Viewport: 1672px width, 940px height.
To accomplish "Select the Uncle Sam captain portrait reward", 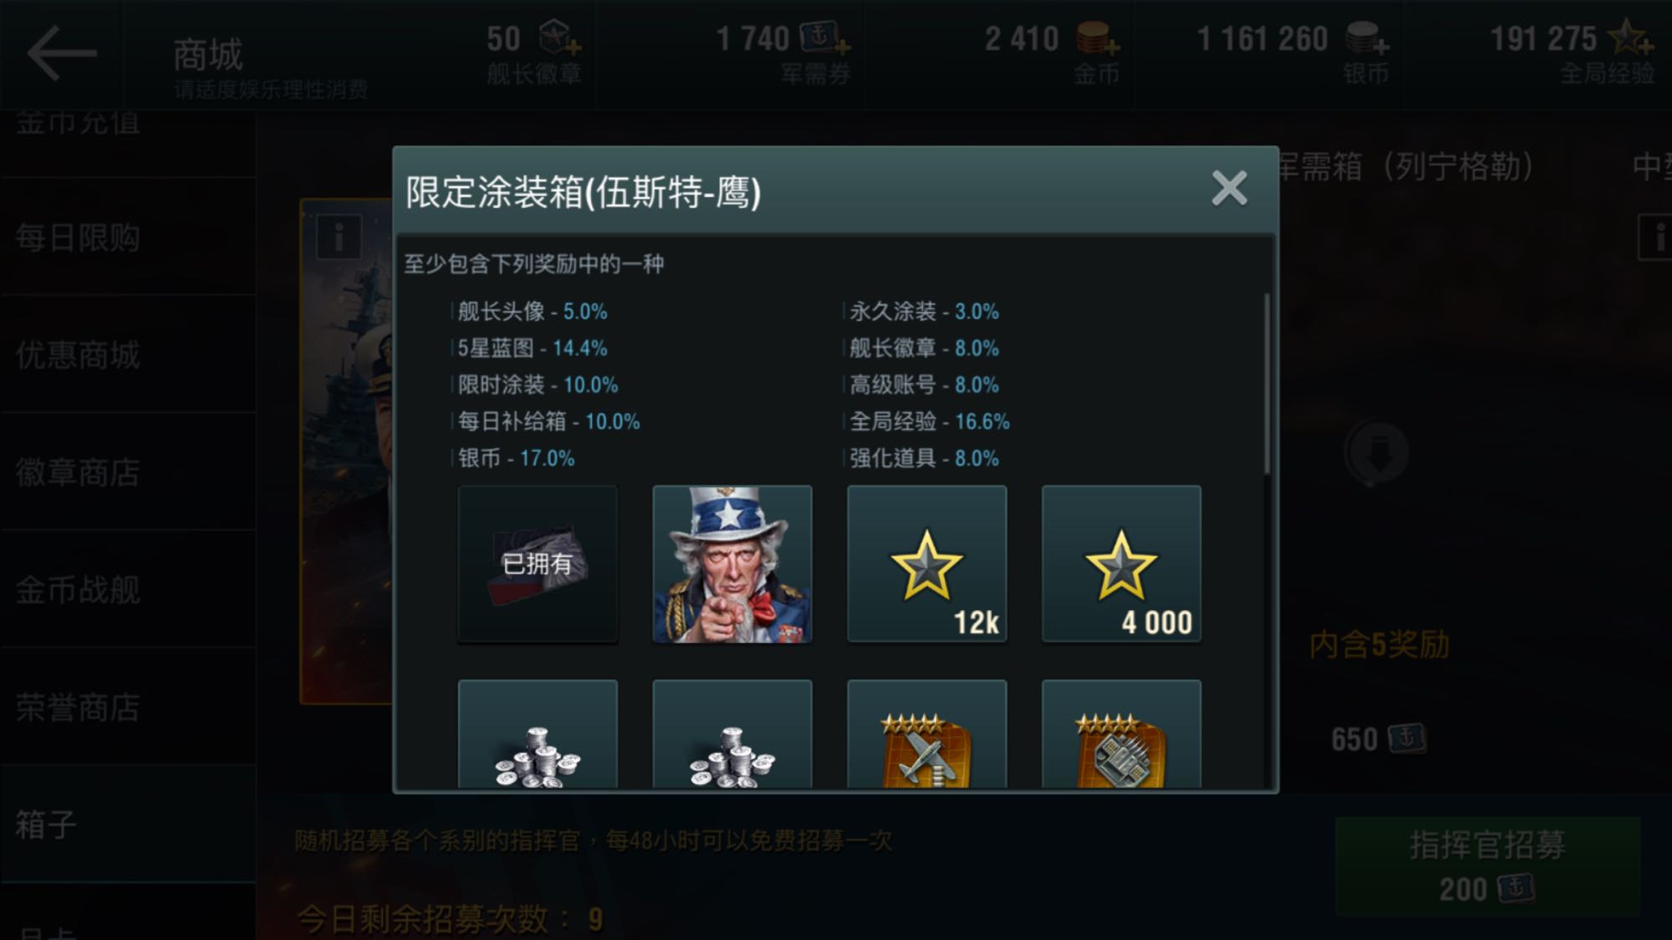I will click(732, 564).
